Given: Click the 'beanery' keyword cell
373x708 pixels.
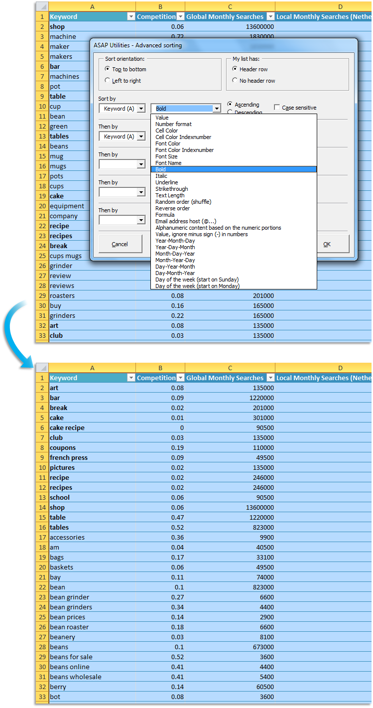Looking at the screenshot, I should click(x=92, y=637).
